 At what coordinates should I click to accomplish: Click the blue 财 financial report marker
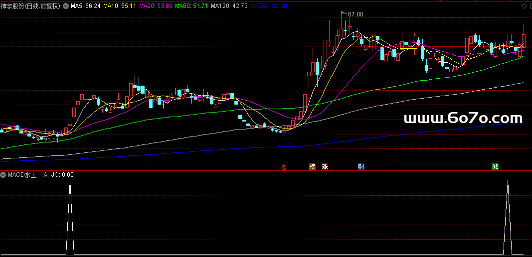point(361,166)
